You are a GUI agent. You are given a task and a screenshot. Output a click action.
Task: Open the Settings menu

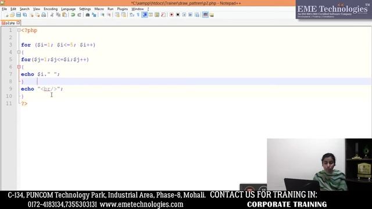click(85, 9)
